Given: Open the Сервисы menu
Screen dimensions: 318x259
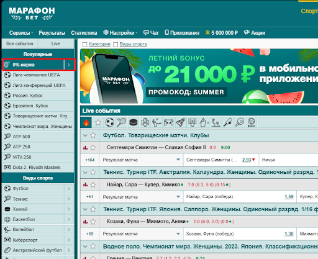Looking at the screenshot, I should pyautogui.click(x=21, y=33).
